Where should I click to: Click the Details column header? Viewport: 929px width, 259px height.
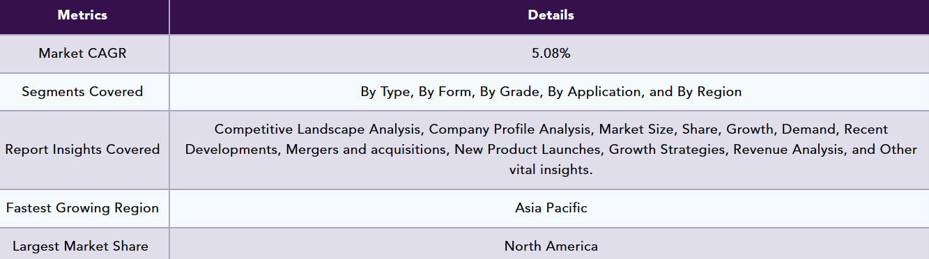(550, 16)
